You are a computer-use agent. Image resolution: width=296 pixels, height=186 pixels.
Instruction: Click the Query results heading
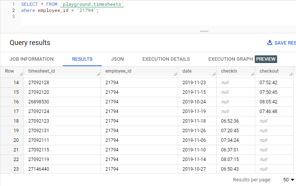click(30, 43)
